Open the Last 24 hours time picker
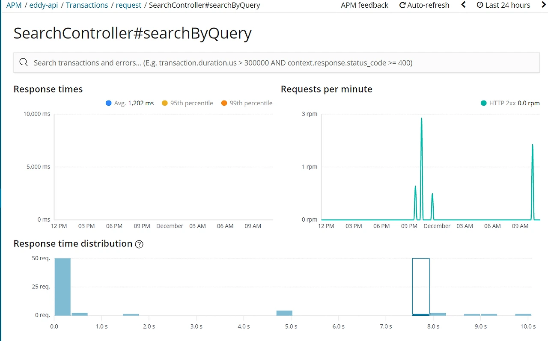This screenshot has width=548, height=341. tap(503, 5)
